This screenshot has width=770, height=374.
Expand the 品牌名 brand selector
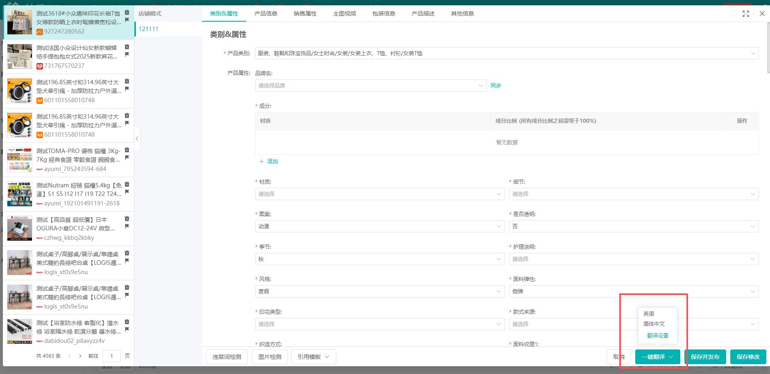[x=371, y=86]
